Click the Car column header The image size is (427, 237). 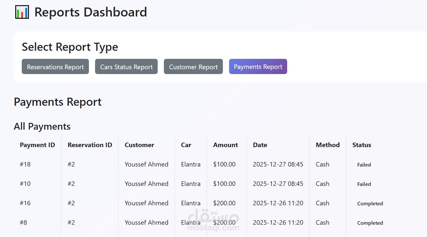click(186, 145)
